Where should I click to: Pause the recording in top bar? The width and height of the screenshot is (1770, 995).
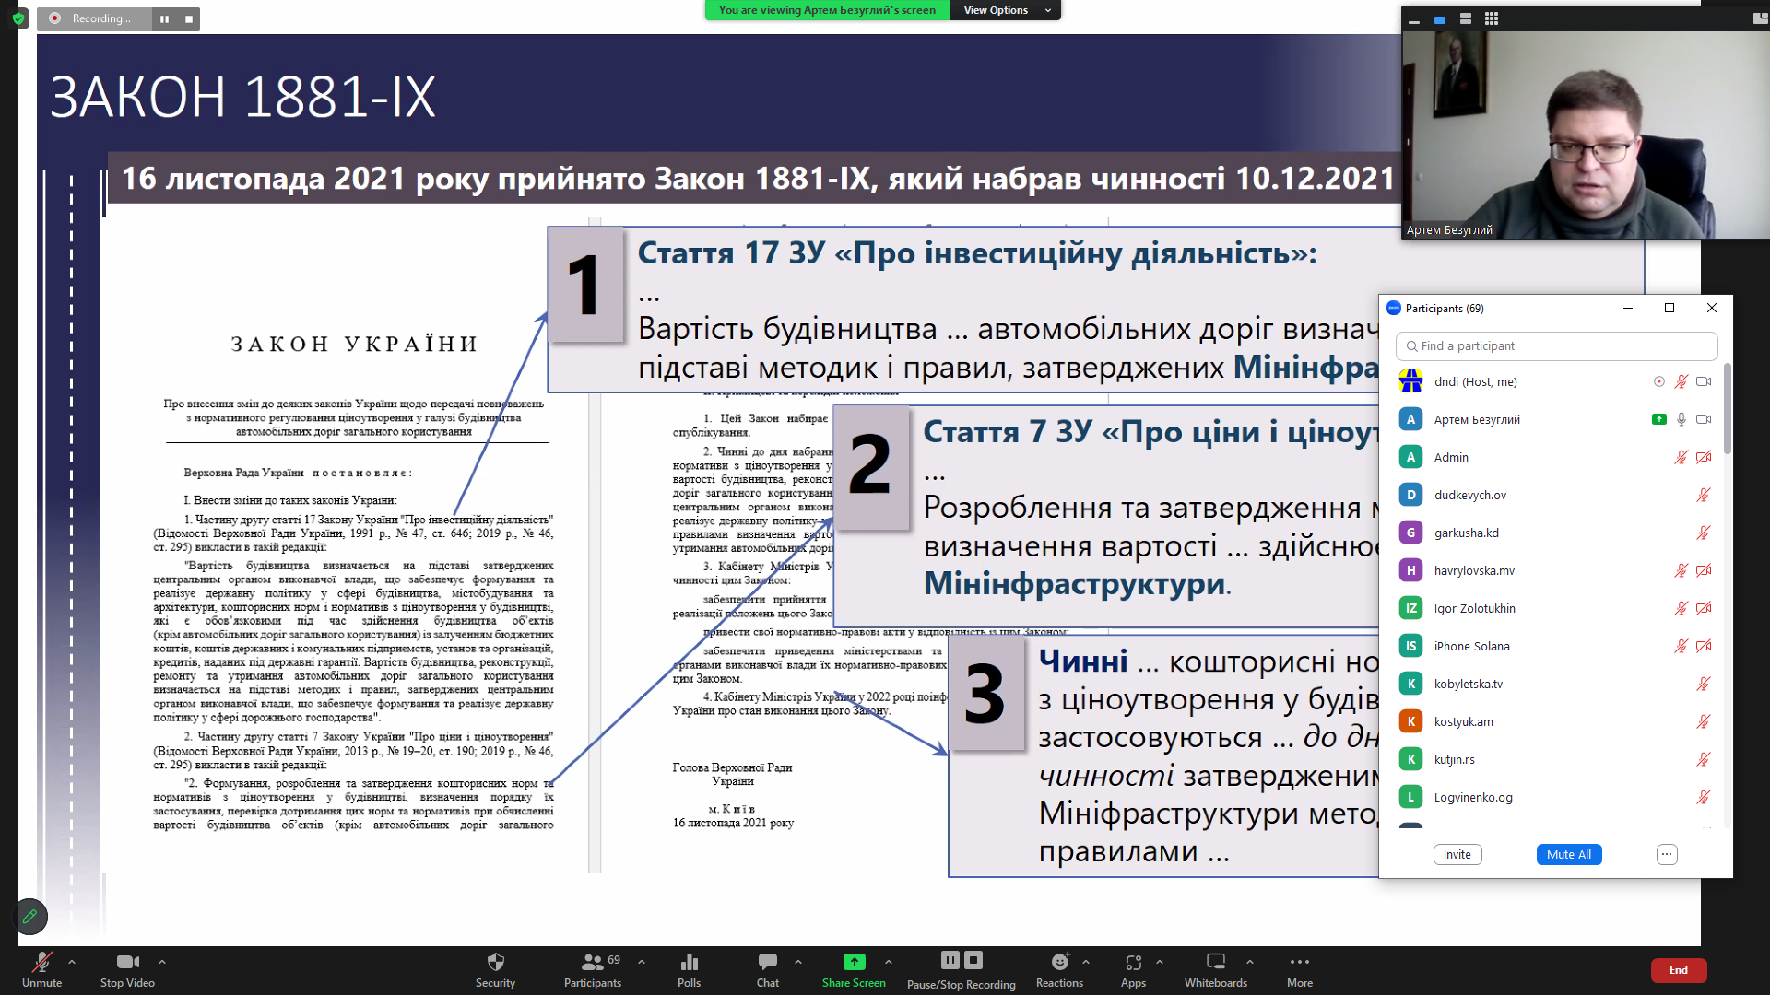(x=164, y=18)
